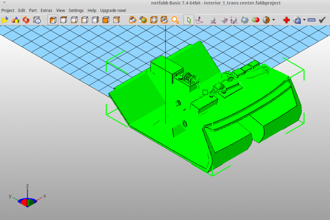330x220 pixels.
Task: Open platform information icon
Action: coord(37,20)
